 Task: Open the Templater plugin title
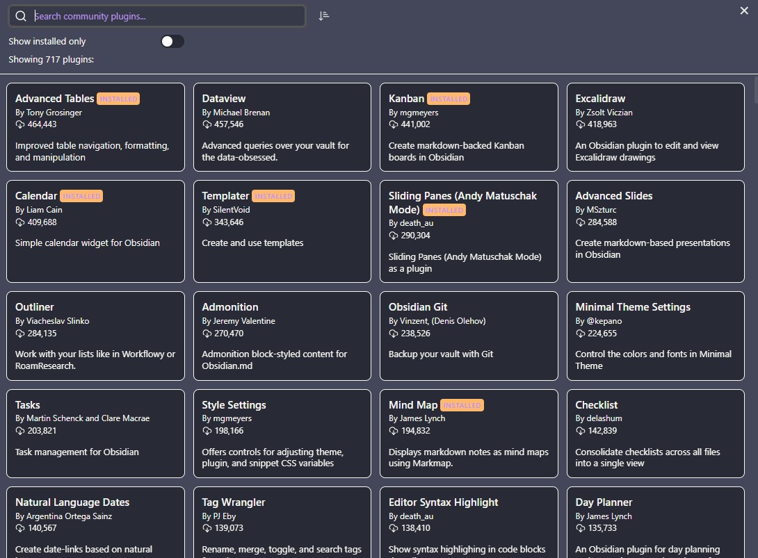[x=225, y=196]
